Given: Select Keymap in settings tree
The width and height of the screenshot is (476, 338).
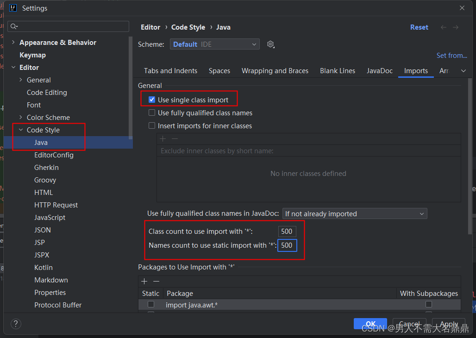Looking at the screenshot, I should (32, 55).
